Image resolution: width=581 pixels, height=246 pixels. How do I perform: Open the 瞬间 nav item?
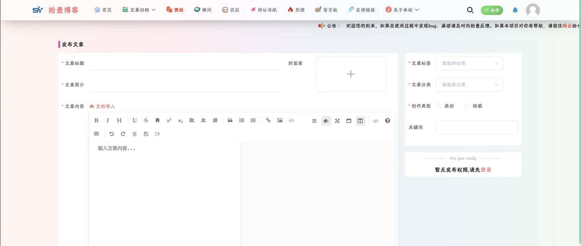pyautogui.click(x=202, y=9)
